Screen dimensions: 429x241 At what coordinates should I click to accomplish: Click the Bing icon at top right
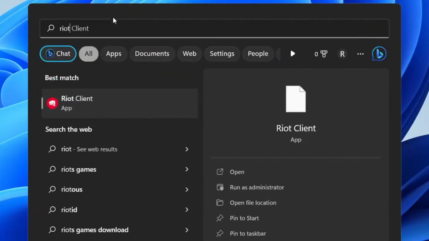(379, 54)
